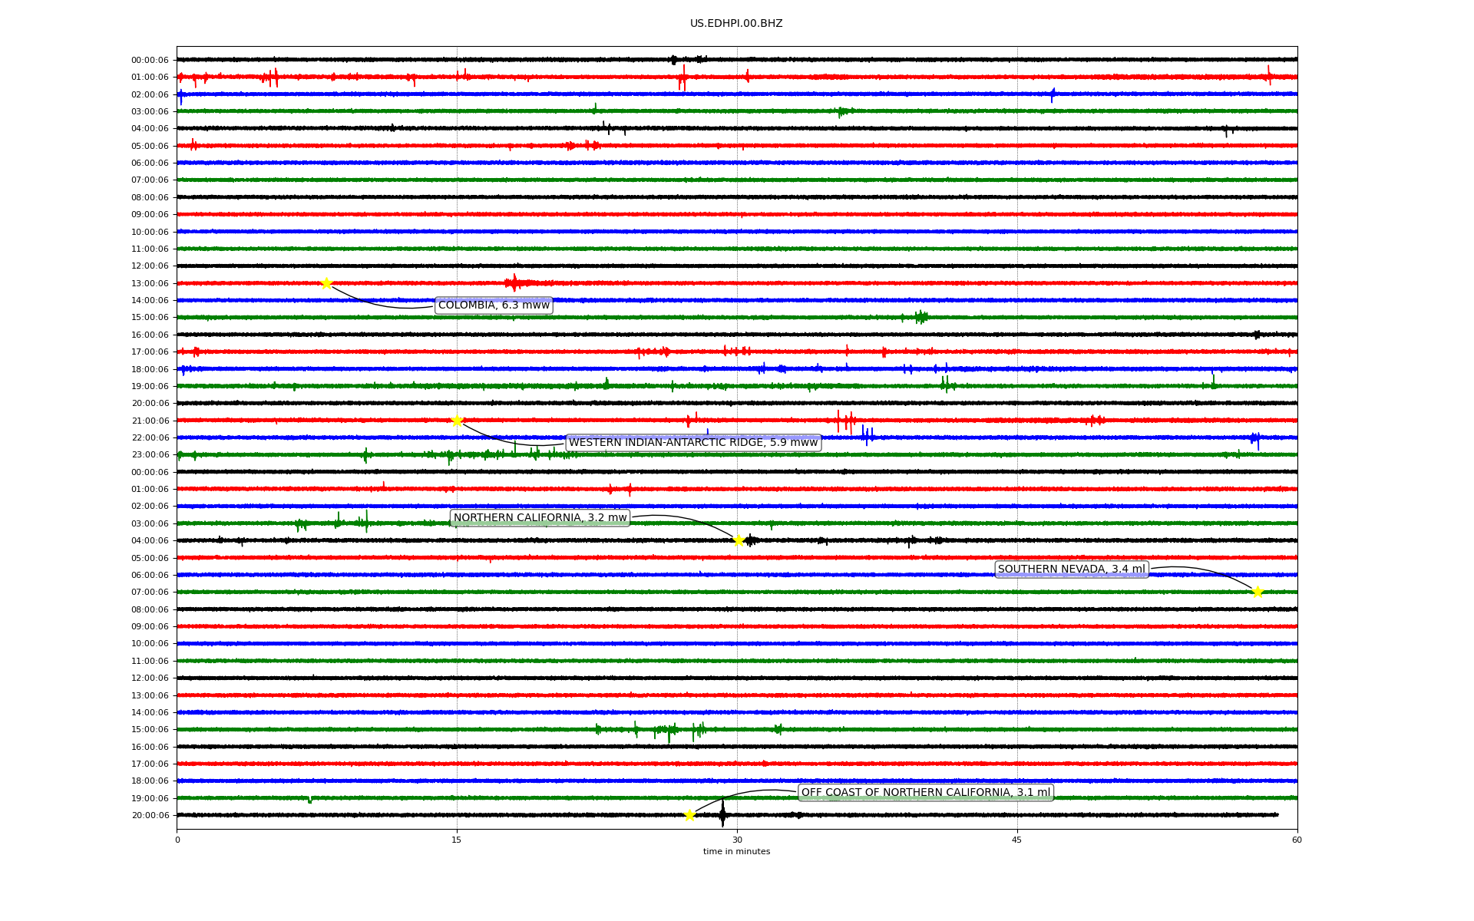Viewport: 1474px width, 921px height.
Task: Click the WESTERN INDIAN-ANTARCTIC RIDGE, 5.9 mww label
Action: [x=693, y=443]
